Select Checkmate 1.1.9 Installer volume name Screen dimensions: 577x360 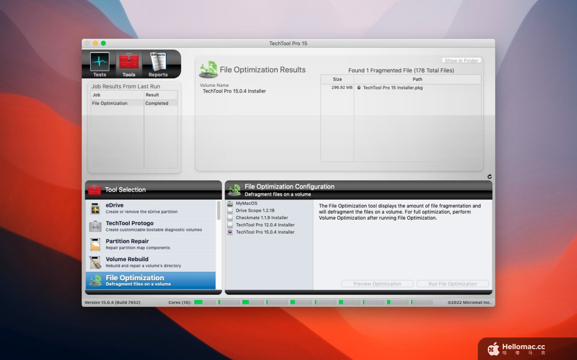pyautogui.click(x=262, y=218)
